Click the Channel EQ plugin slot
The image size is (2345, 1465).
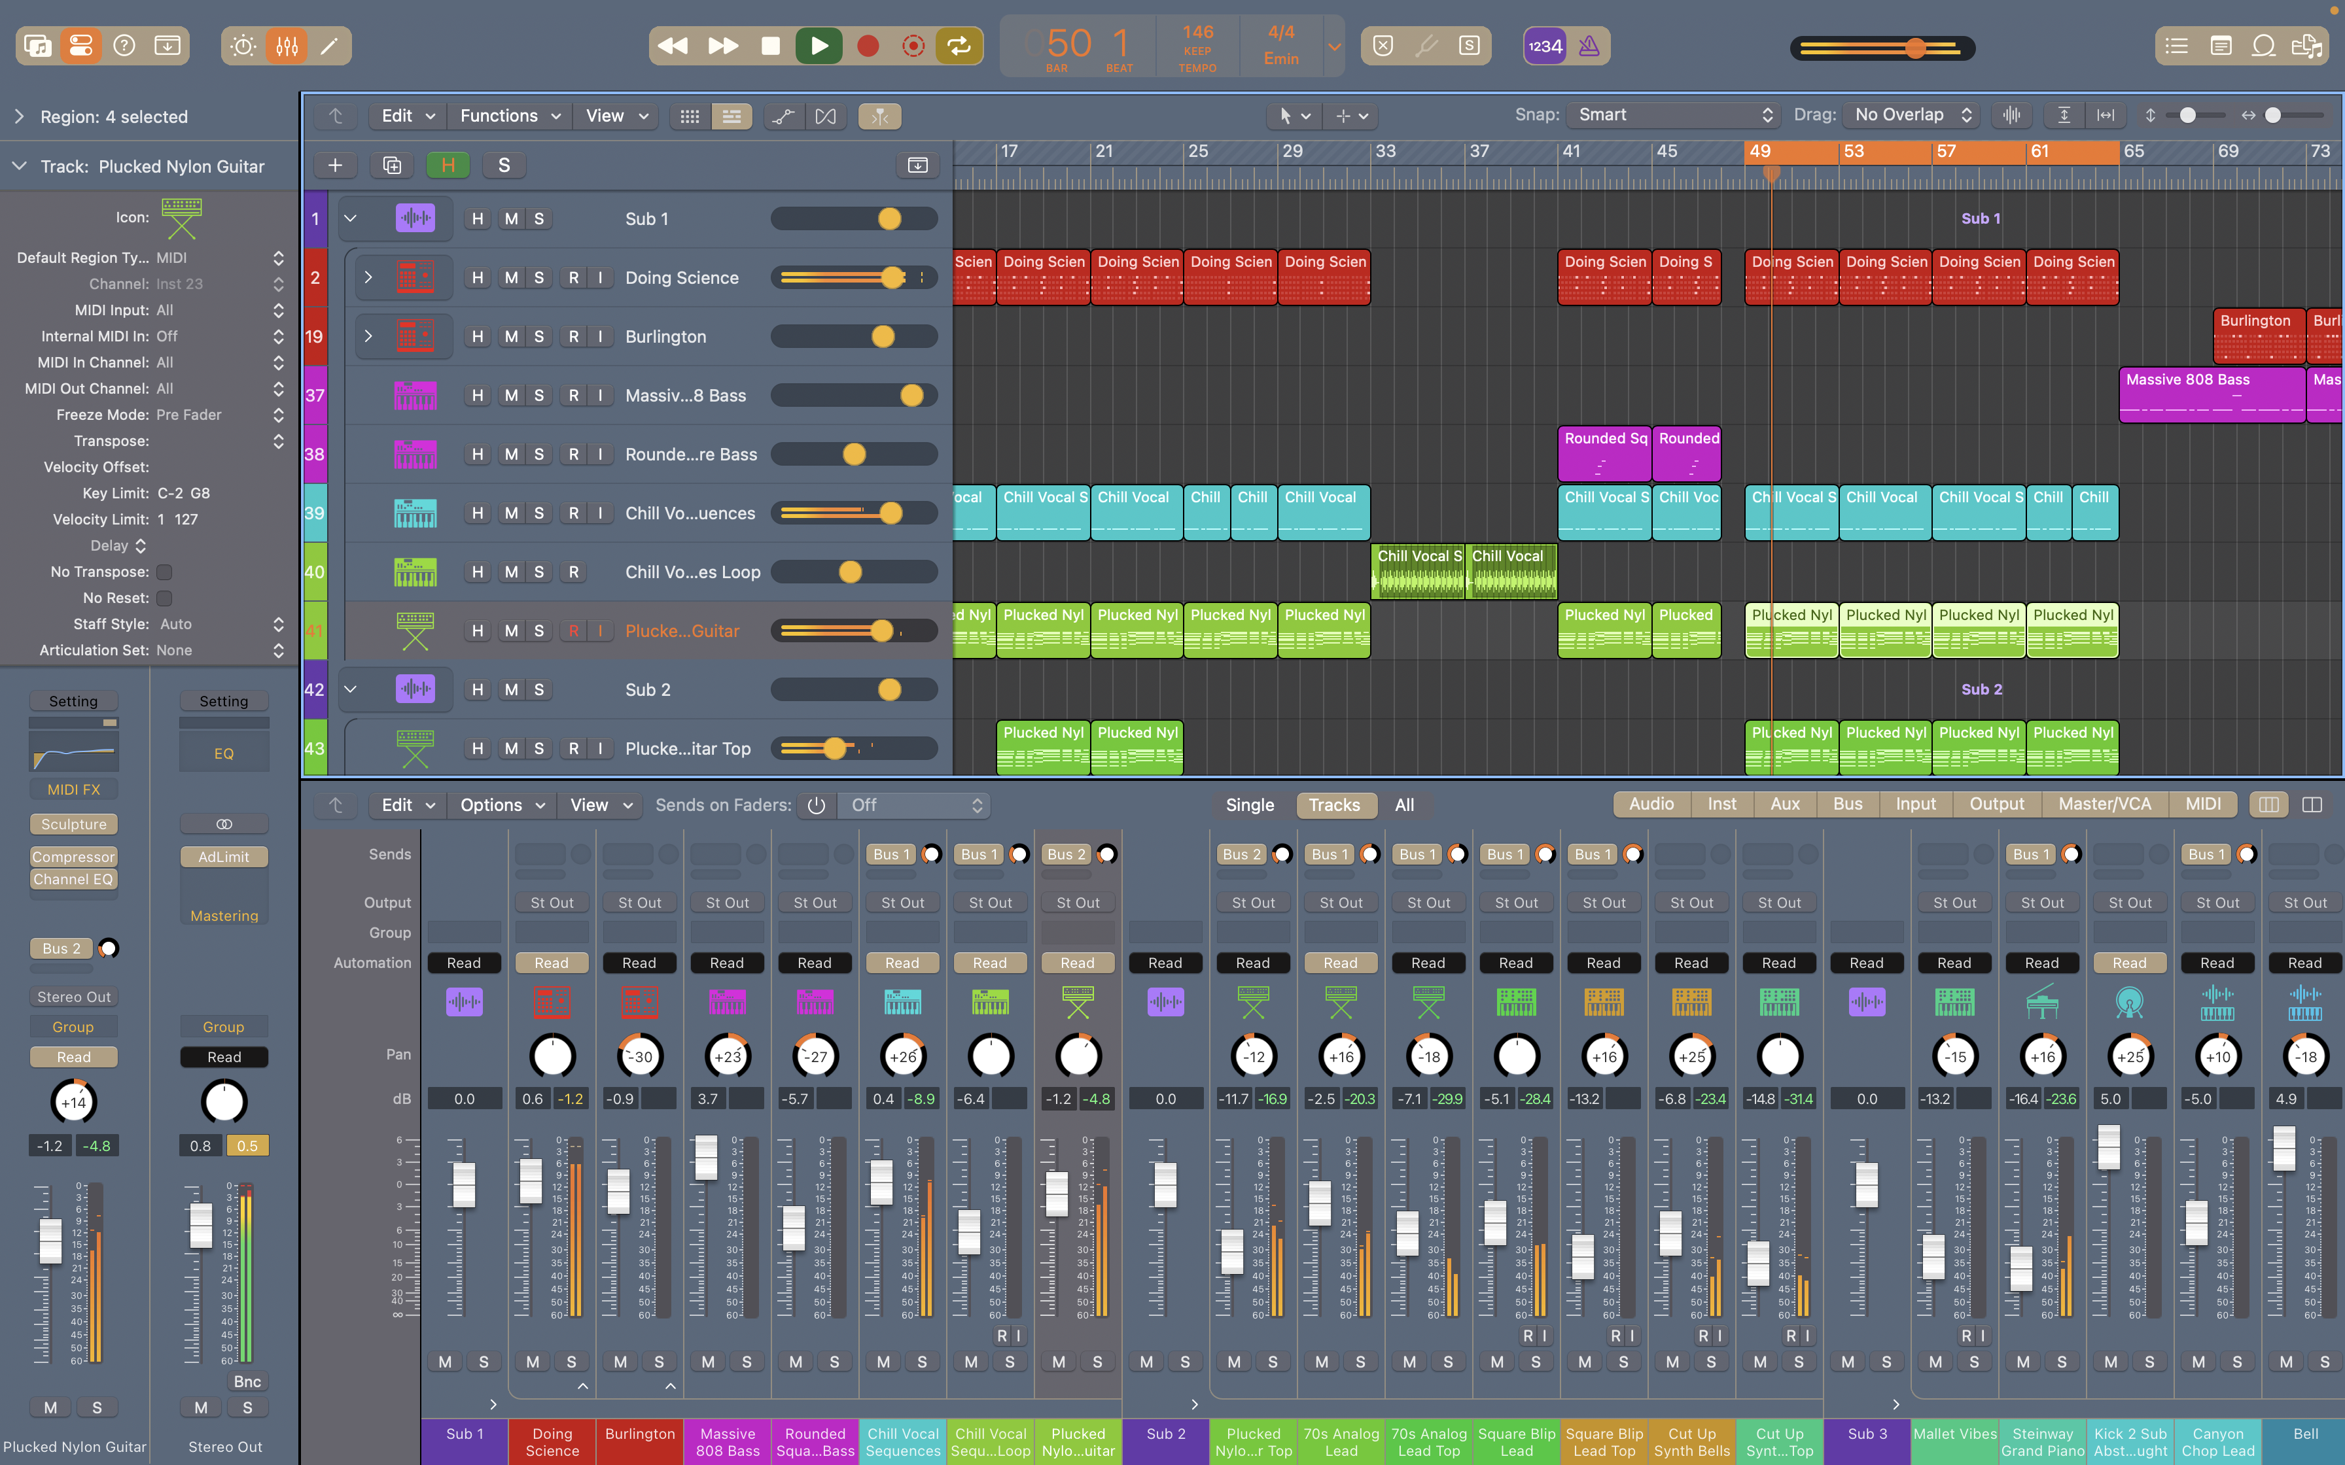coord(74,880)
